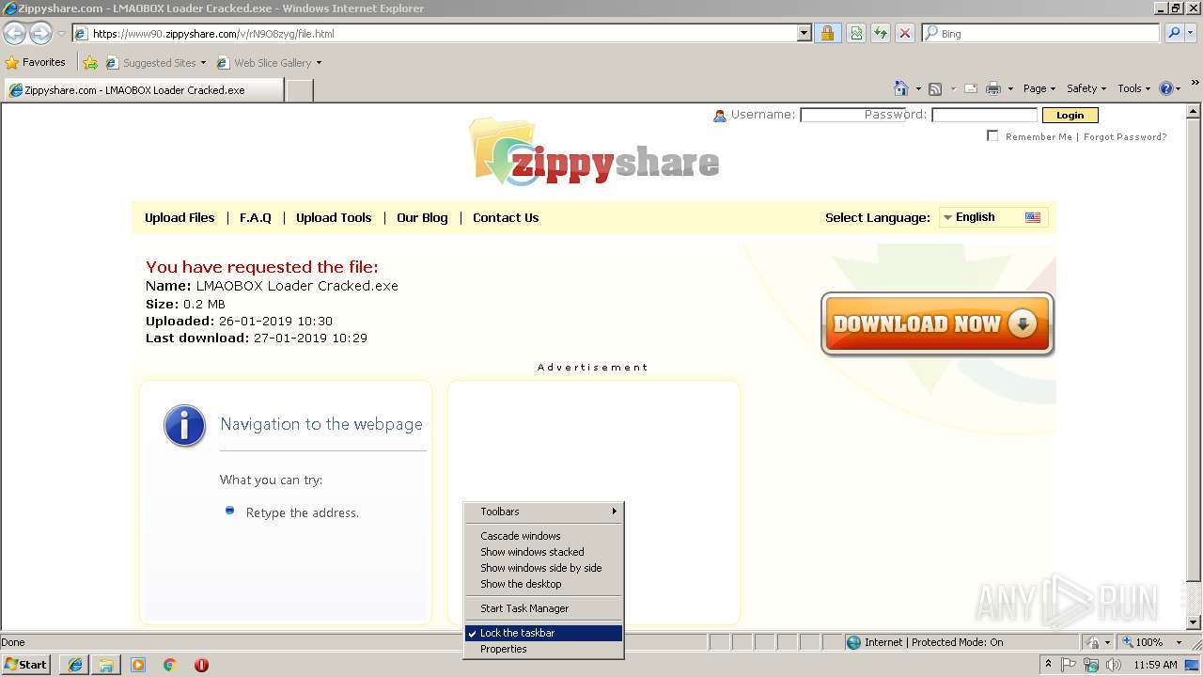
Task: Open F.A.Q link
Action: click(x=256, y=217)
